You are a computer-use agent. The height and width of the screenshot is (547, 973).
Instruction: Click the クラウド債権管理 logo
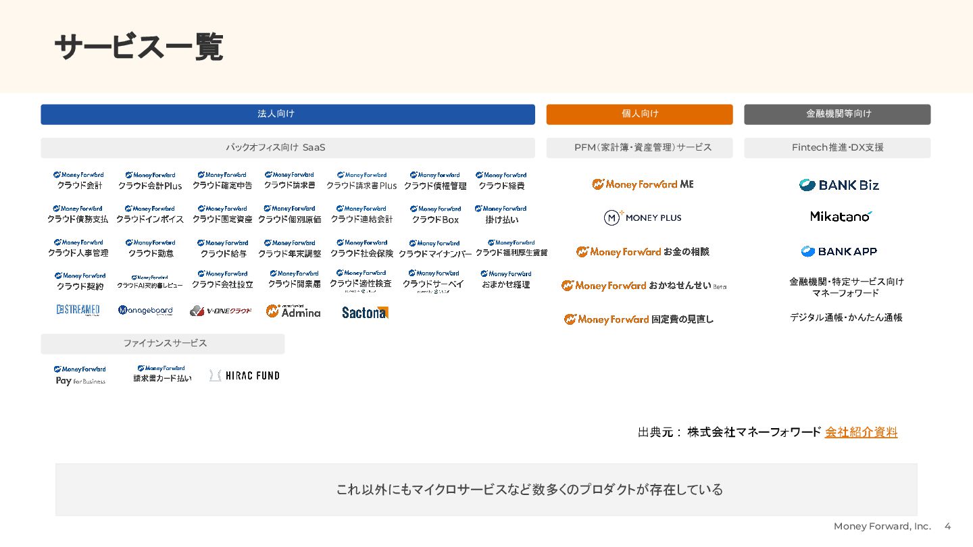coord(435,180)
